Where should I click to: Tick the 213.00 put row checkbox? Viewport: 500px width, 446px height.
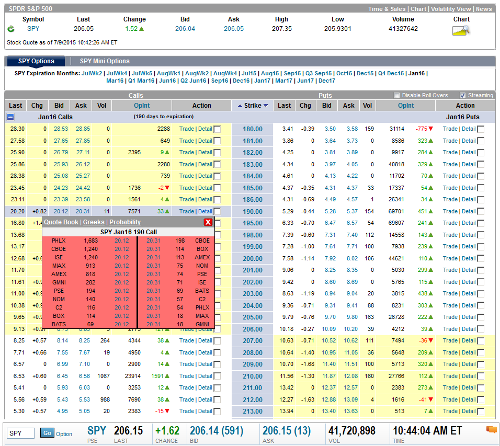coord(481,411)
